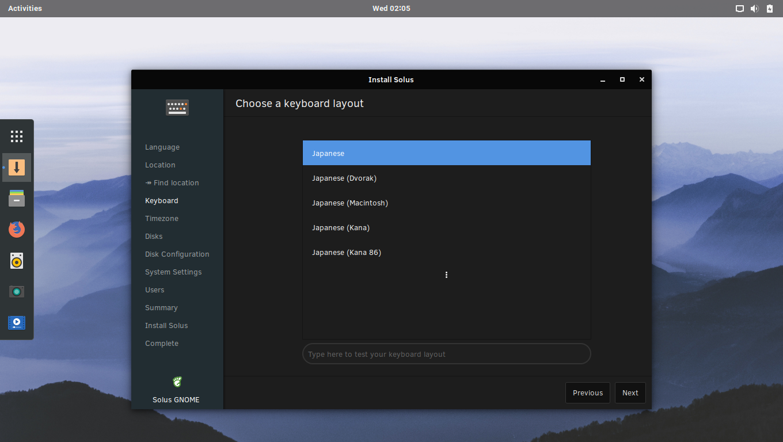783x442 pixels.
Task: Select Japanese (Macintosh) layout
Action: (x=447, y=203)
